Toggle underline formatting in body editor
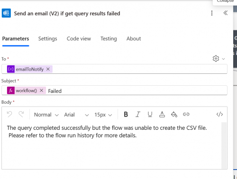The image size is (237, 179). pyautogui.click(x=150, y=114)
